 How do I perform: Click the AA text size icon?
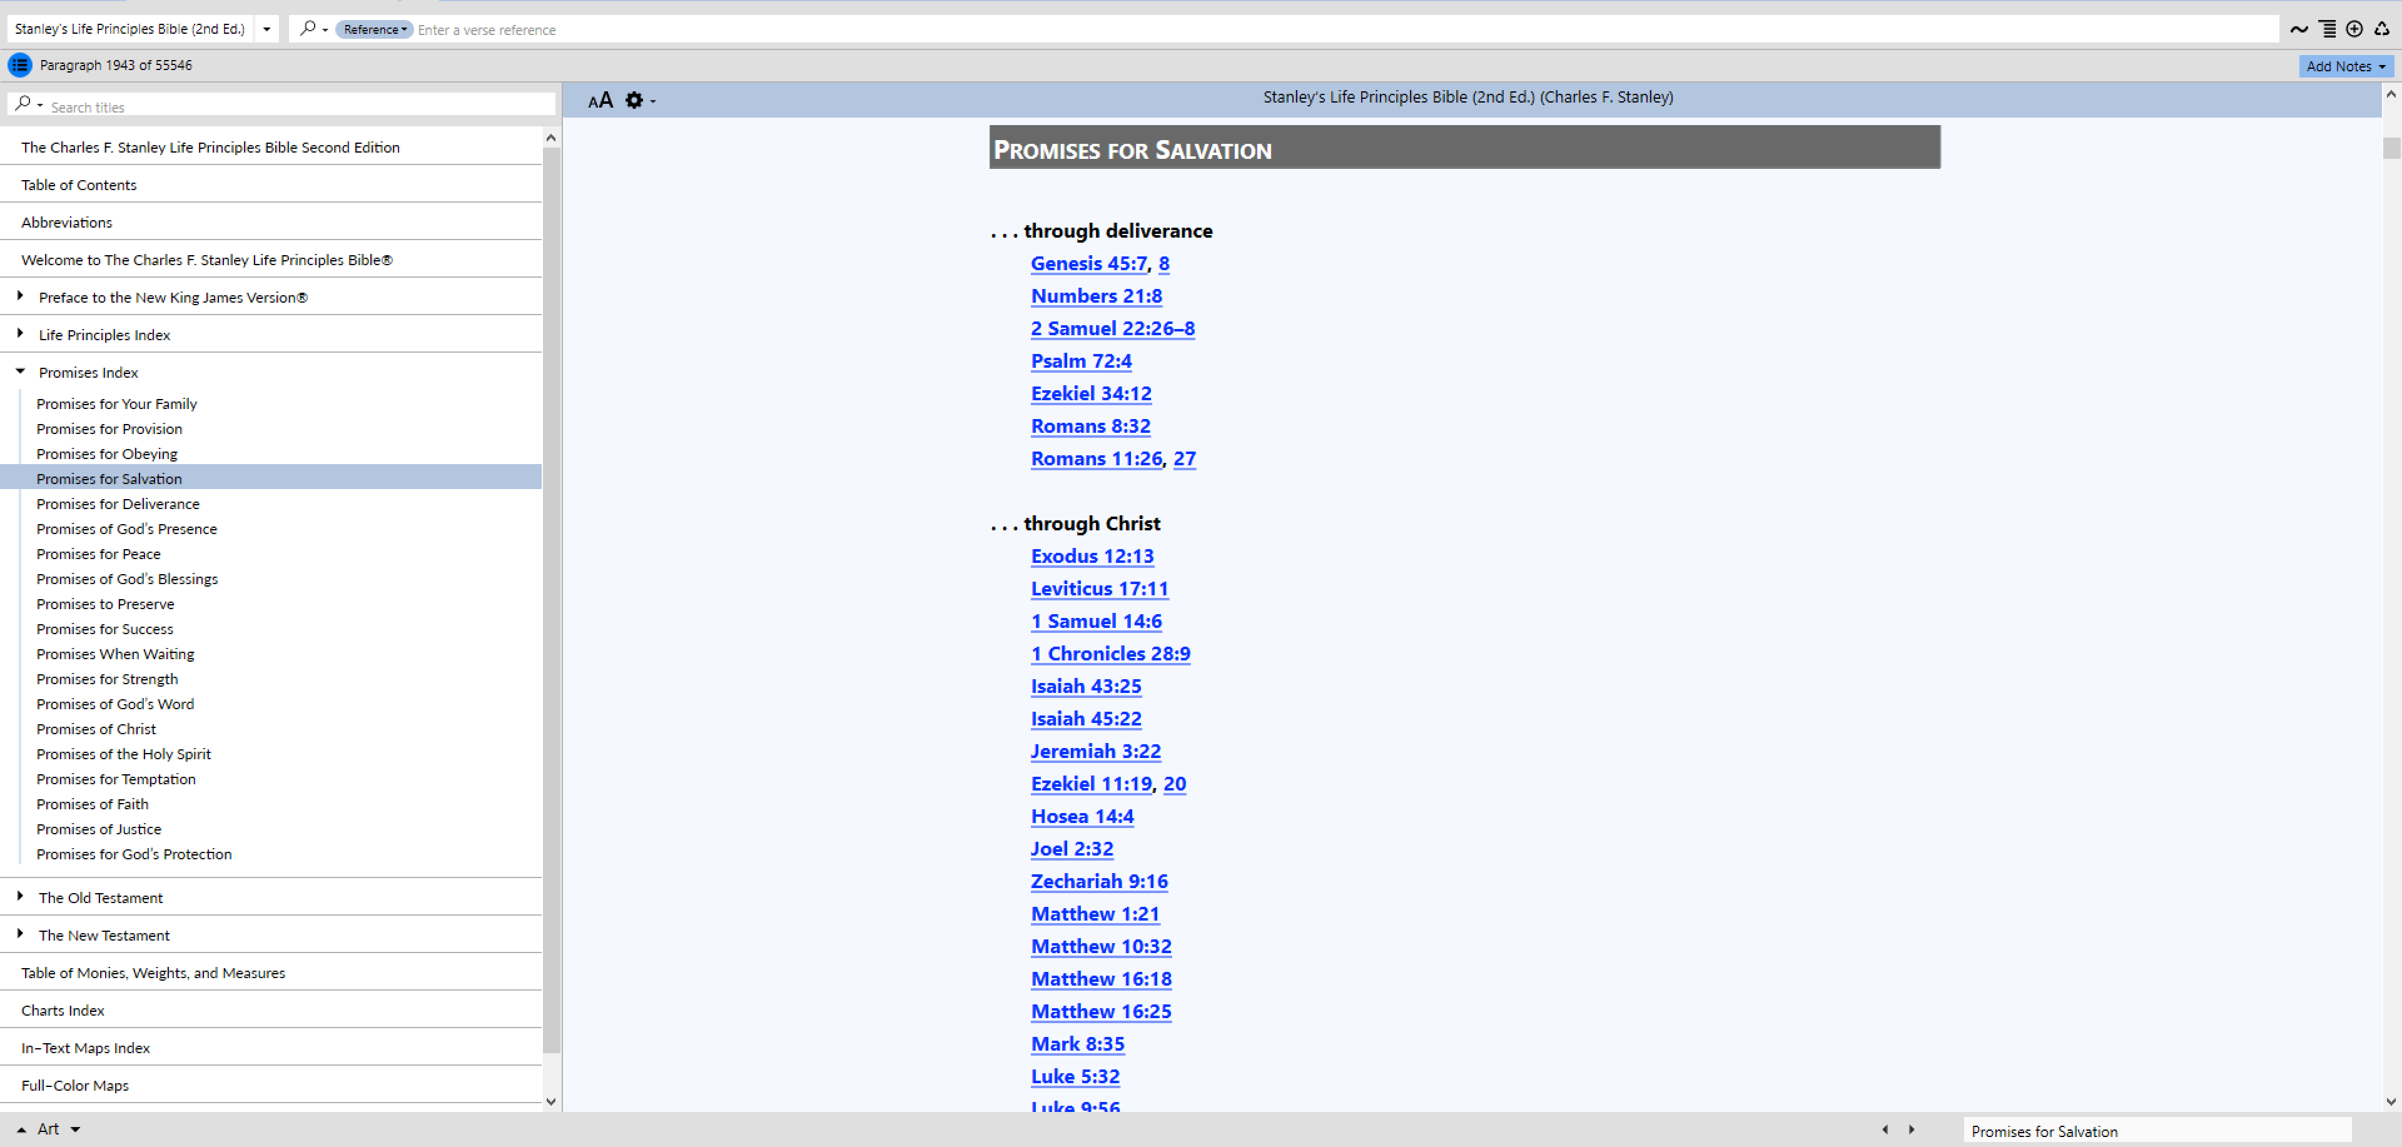[x=600, y=101]
